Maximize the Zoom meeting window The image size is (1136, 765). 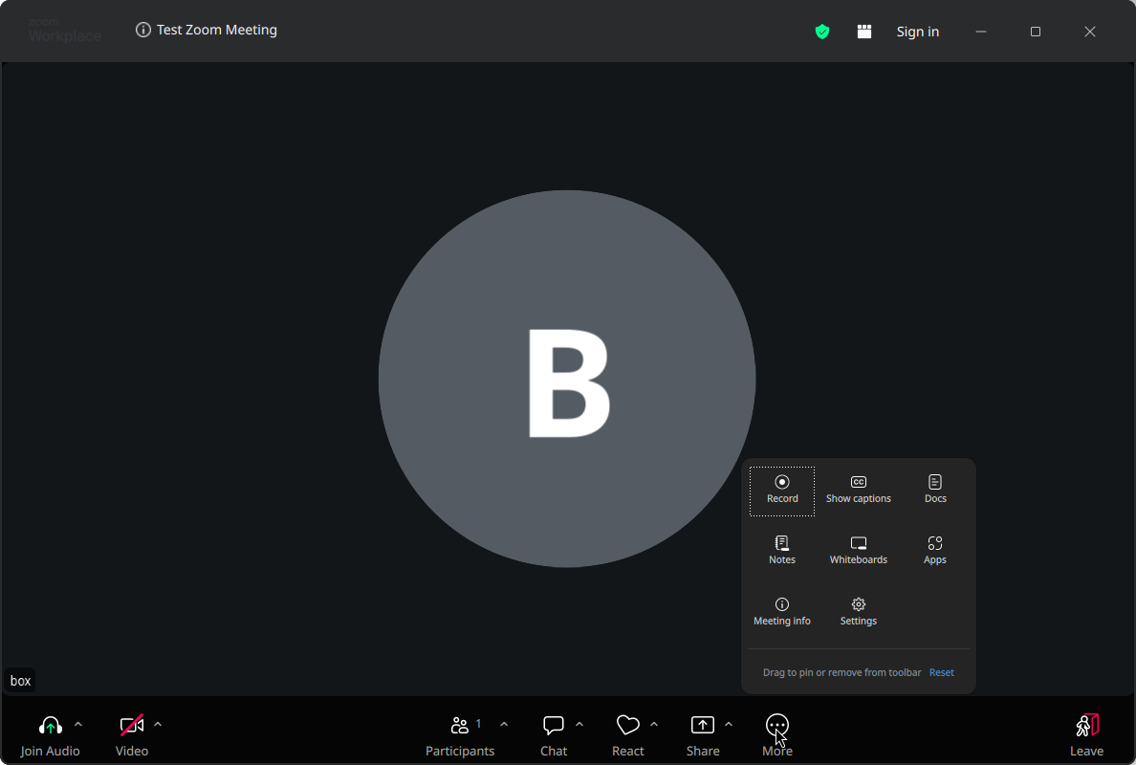tap(1036, 32)
